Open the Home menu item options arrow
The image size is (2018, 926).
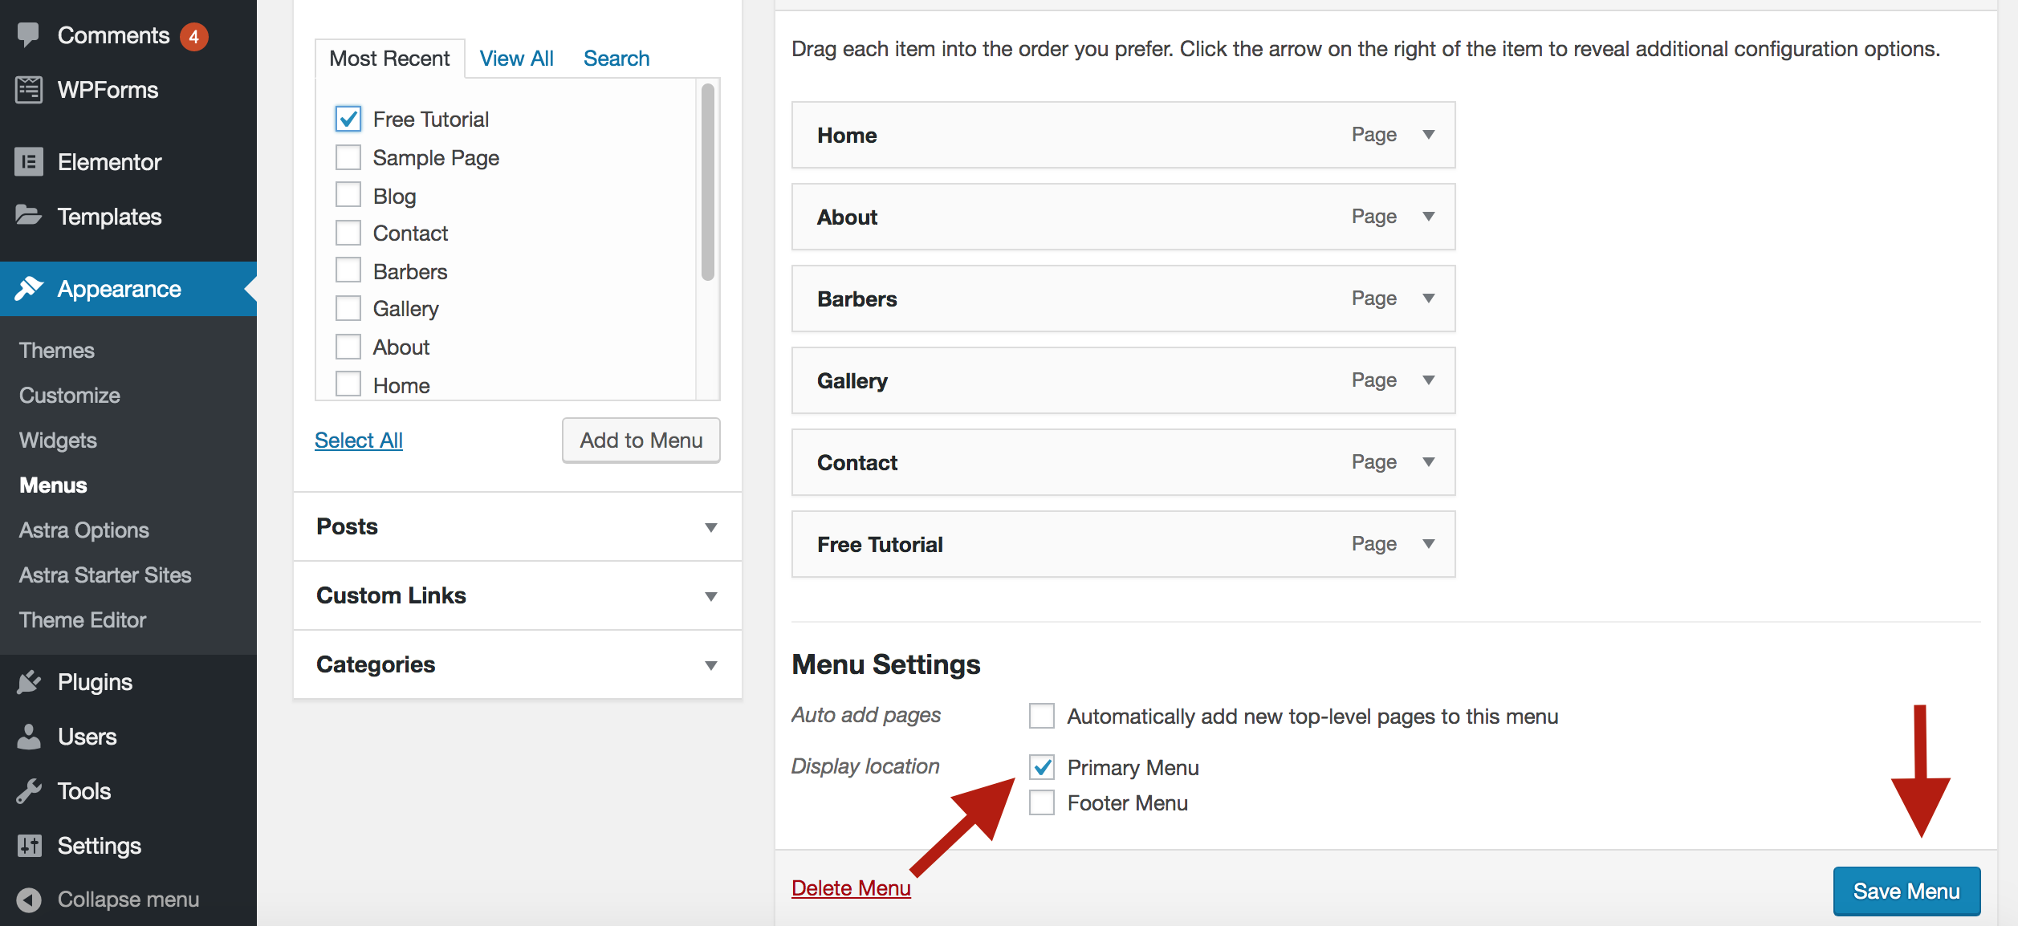point(1429,135)
